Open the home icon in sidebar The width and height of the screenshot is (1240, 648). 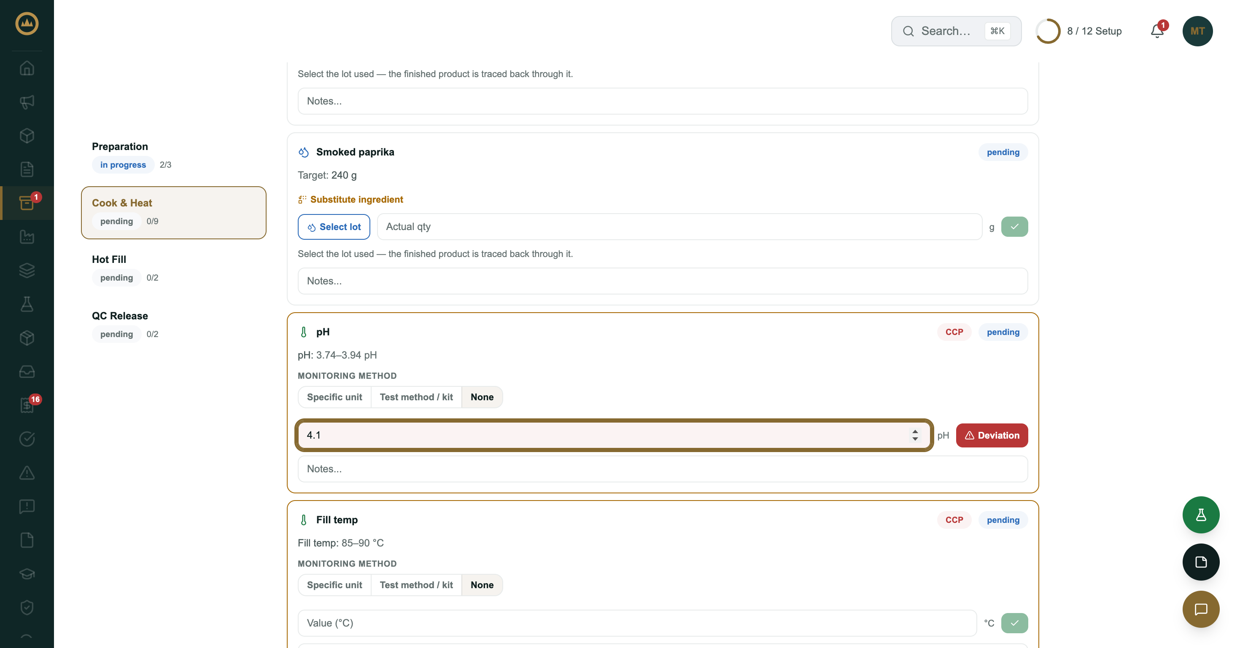27,68
